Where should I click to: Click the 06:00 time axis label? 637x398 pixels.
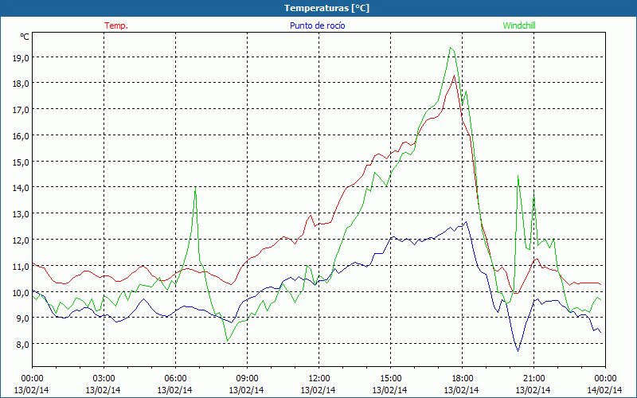pyautogui.click(x=175, y=379)
